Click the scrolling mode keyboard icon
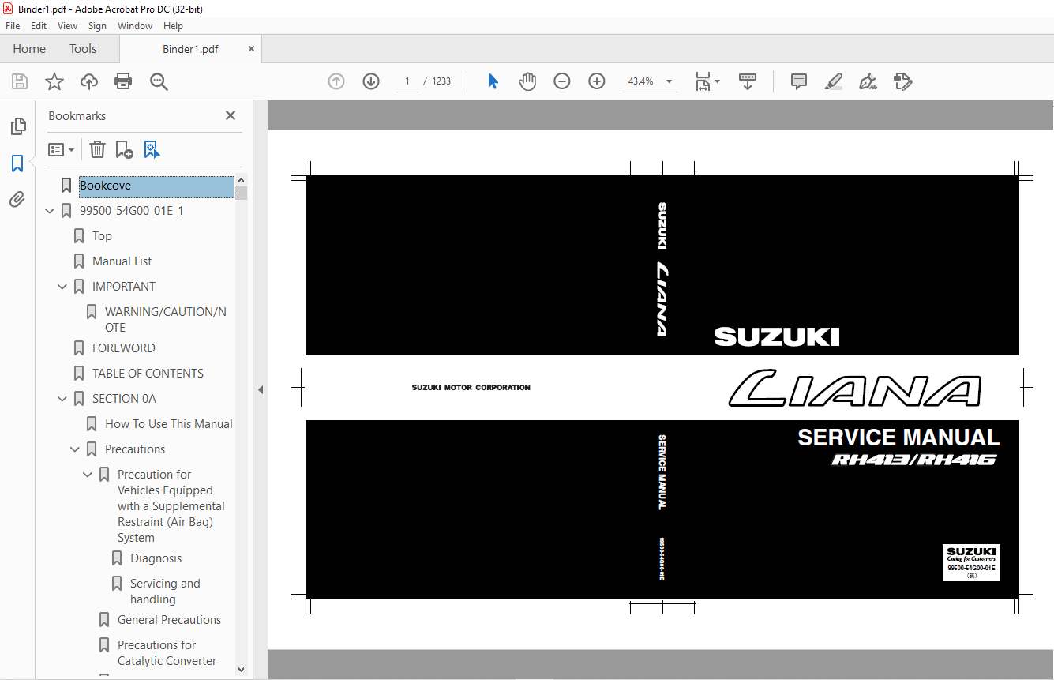Viewport: 1054px width, 680px height. pos(748,81)
